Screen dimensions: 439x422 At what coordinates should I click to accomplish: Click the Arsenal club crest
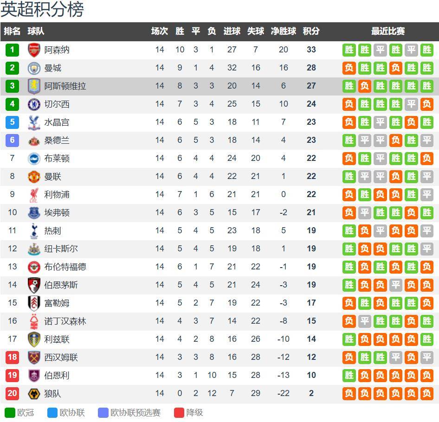coord(34,50)
